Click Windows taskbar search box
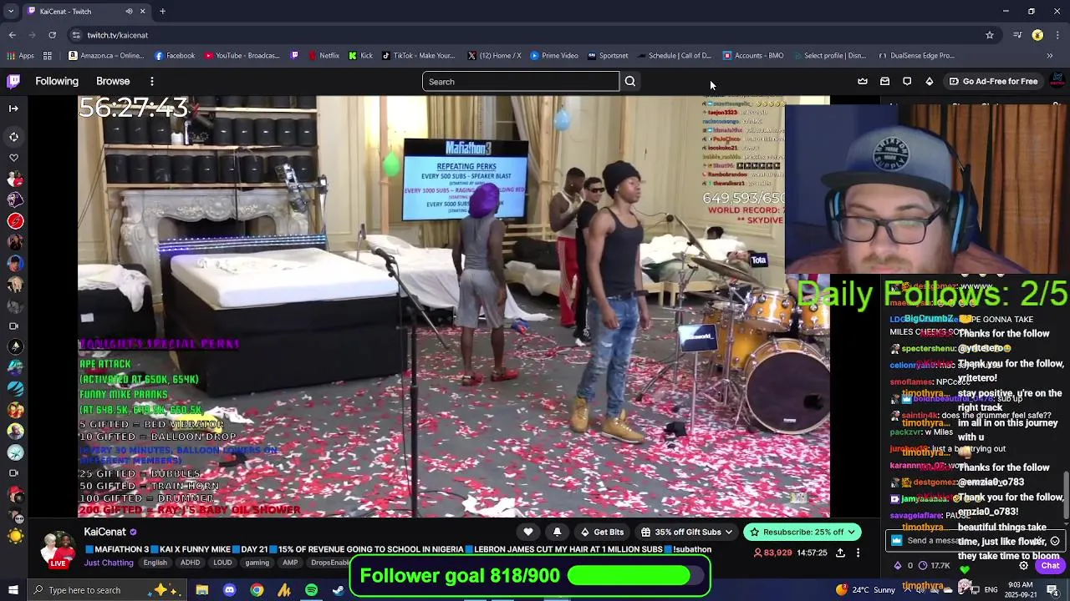This screenshot has height=601, width=1070. (x=107, y=590)
